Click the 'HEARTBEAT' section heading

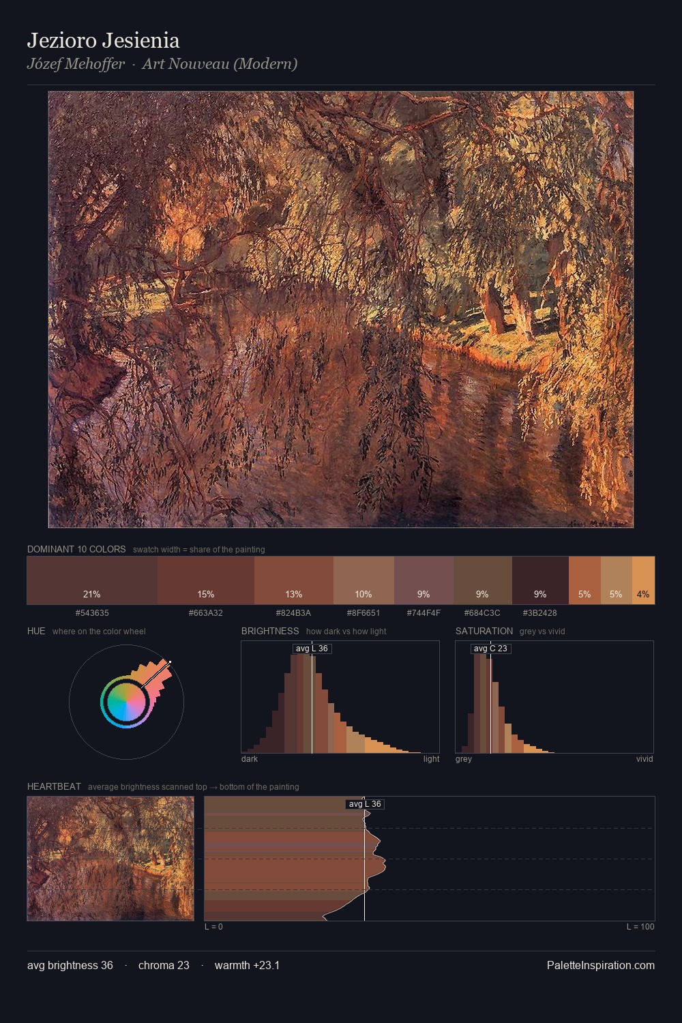pos(54,786)
